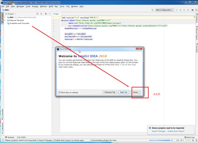Viewport: 198px width, 143px height.
Task: Click the Run with Coverage icon
Action: click(184, 10)
